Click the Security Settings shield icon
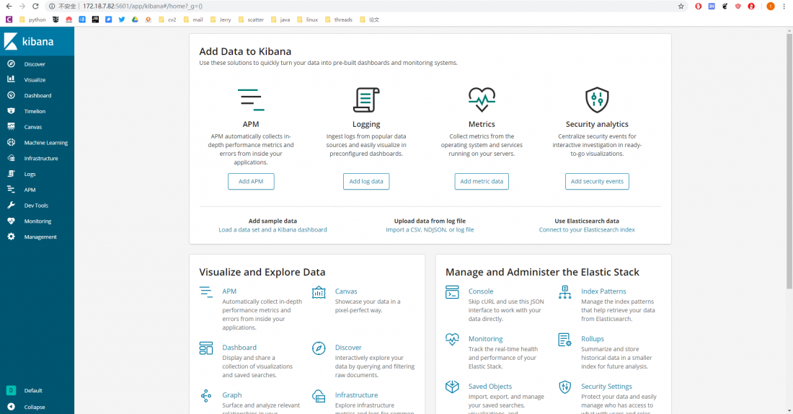This screenshot has height=414, width=793. (565, 387)
